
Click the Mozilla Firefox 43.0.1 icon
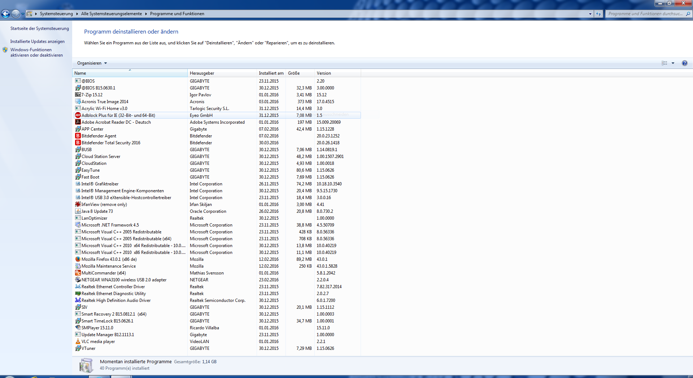78,259
